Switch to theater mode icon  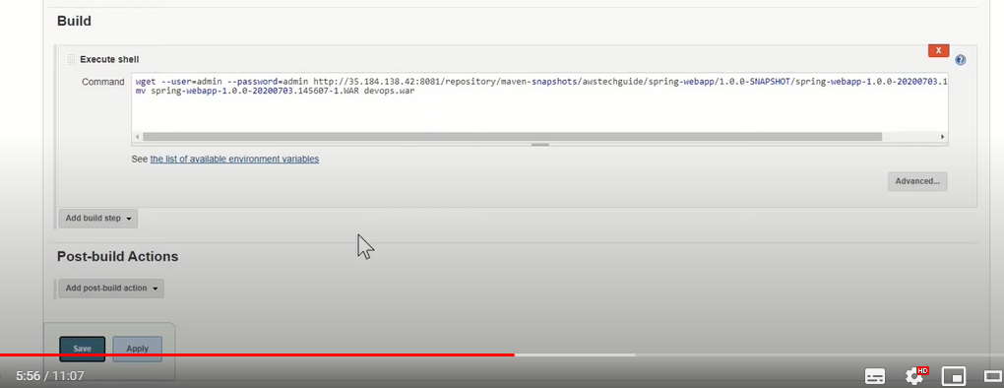click(993, 376)
